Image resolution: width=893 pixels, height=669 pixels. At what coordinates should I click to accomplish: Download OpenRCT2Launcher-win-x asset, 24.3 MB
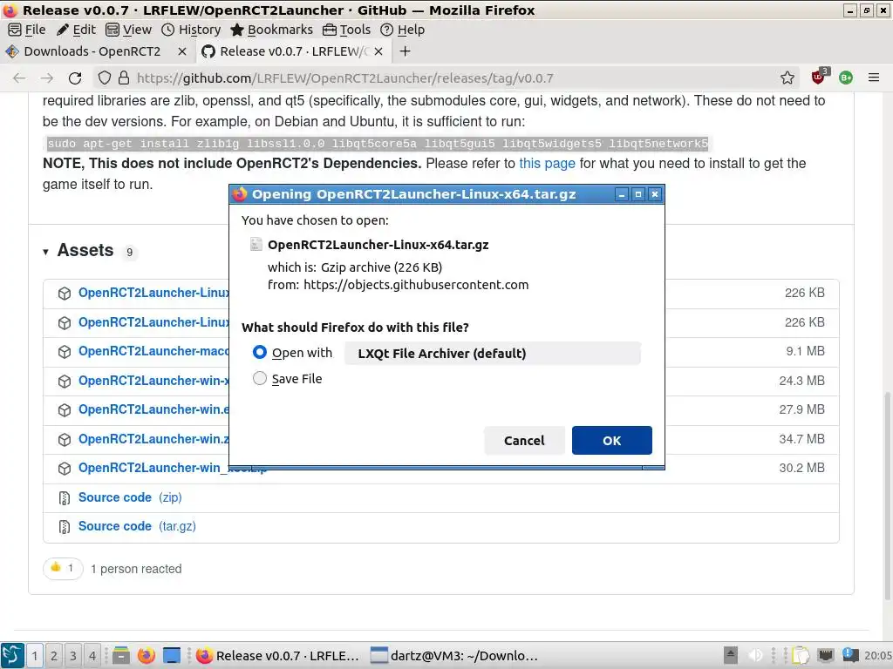click(153, 381)
